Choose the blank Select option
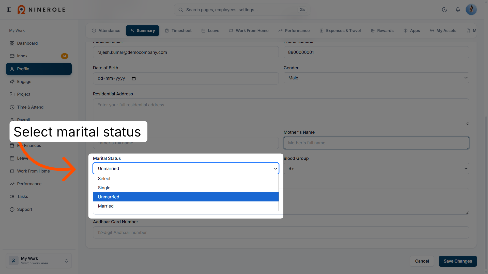Image resolution: width=488 pixels, height=274 pixels. [x=186, y=179]
